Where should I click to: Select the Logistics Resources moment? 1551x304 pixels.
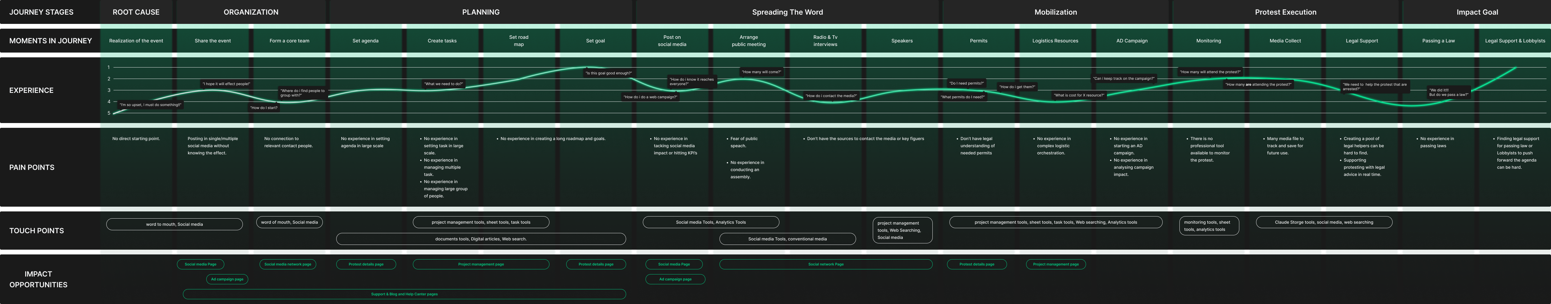point(1055,41)
